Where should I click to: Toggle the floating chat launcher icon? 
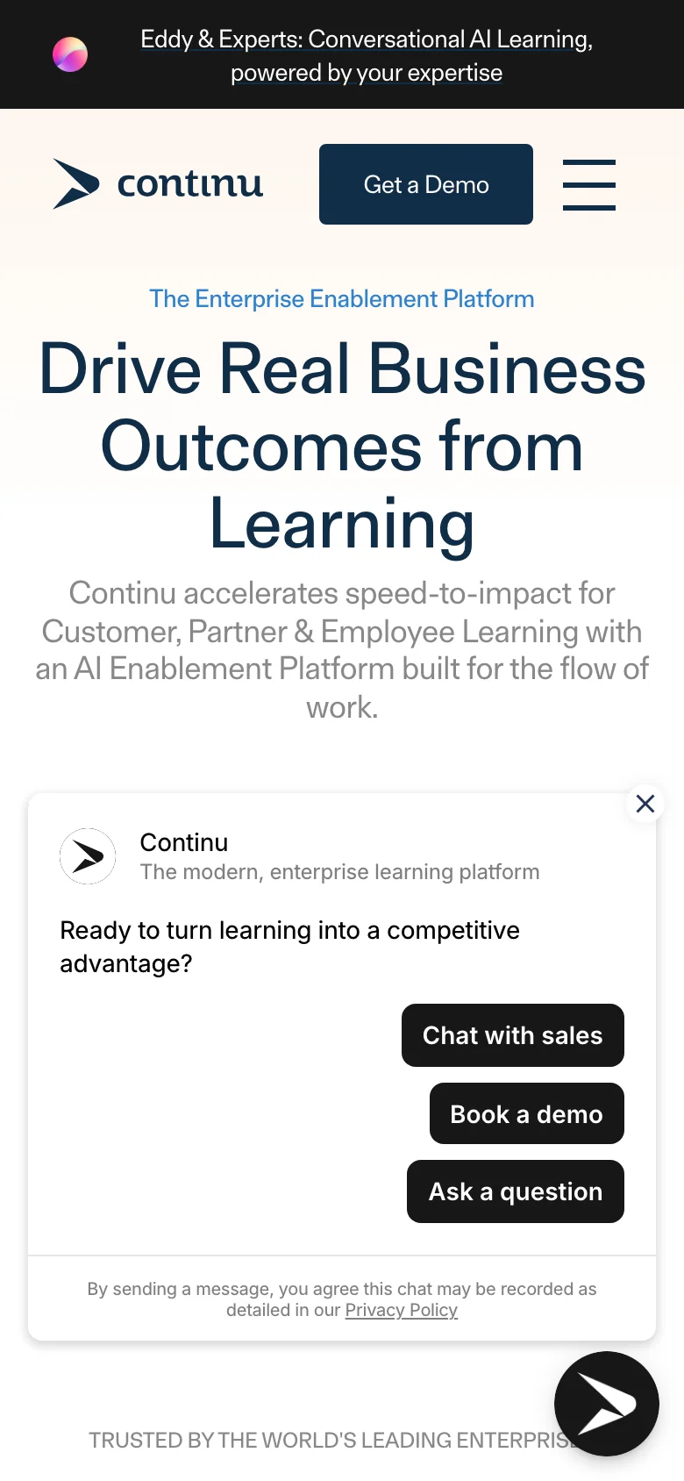tap(606, 1404)
